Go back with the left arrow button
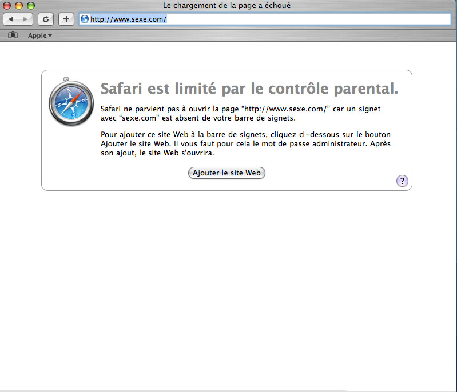This screenshot has height=392, width=457. [11, 19]
